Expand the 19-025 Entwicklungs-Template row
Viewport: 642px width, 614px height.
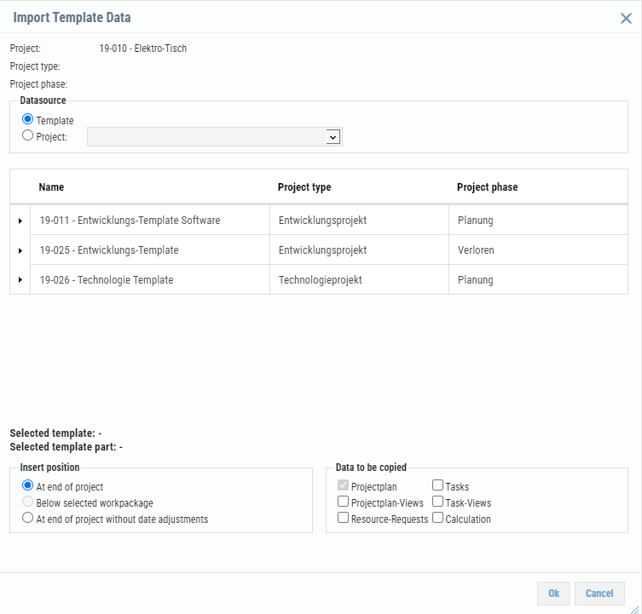point(20,250)
